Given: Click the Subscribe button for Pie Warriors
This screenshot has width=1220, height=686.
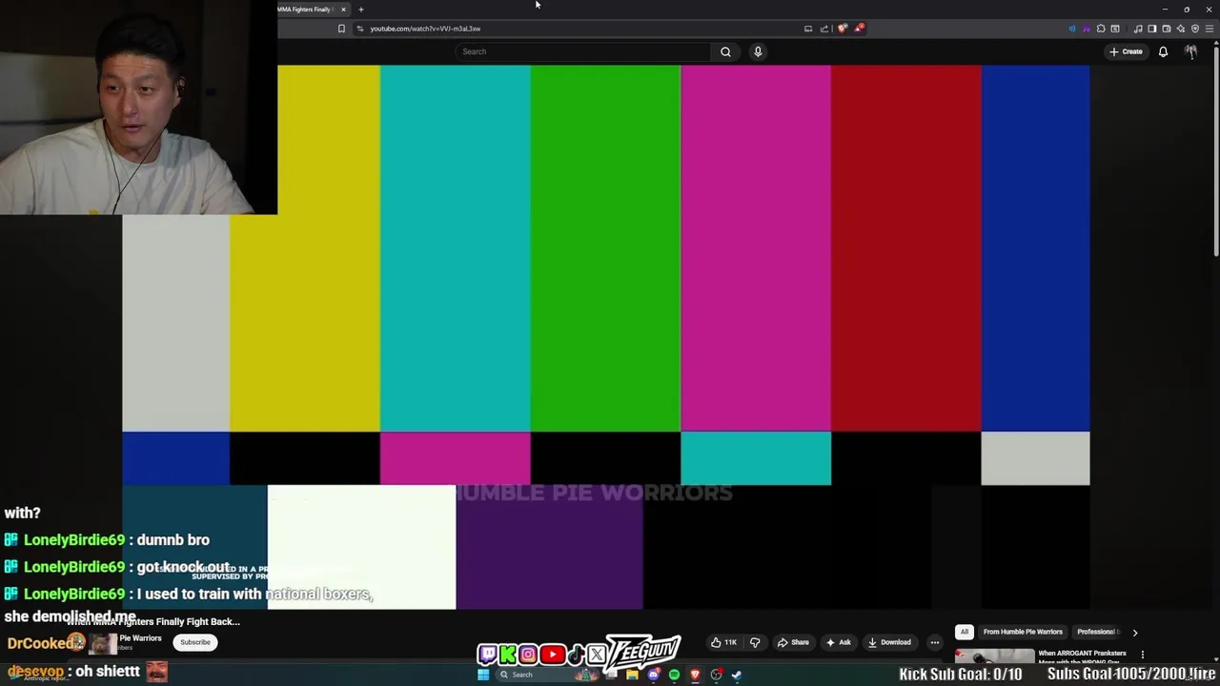Looking at the screenshot, I should click(x=195, y=642).
